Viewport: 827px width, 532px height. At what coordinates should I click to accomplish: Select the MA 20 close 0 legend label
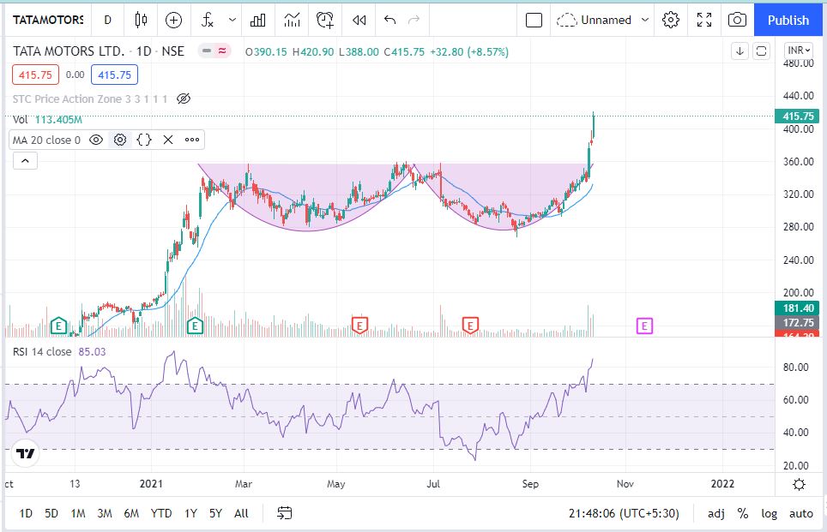click(x=46, y=140)
